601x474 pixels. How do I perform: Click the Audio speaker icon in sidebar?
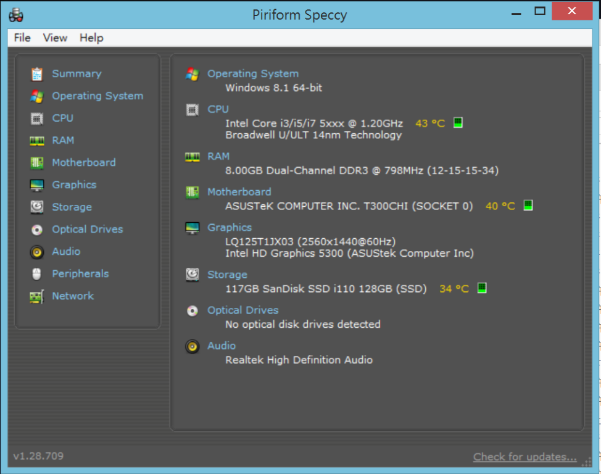pos(37,252)
